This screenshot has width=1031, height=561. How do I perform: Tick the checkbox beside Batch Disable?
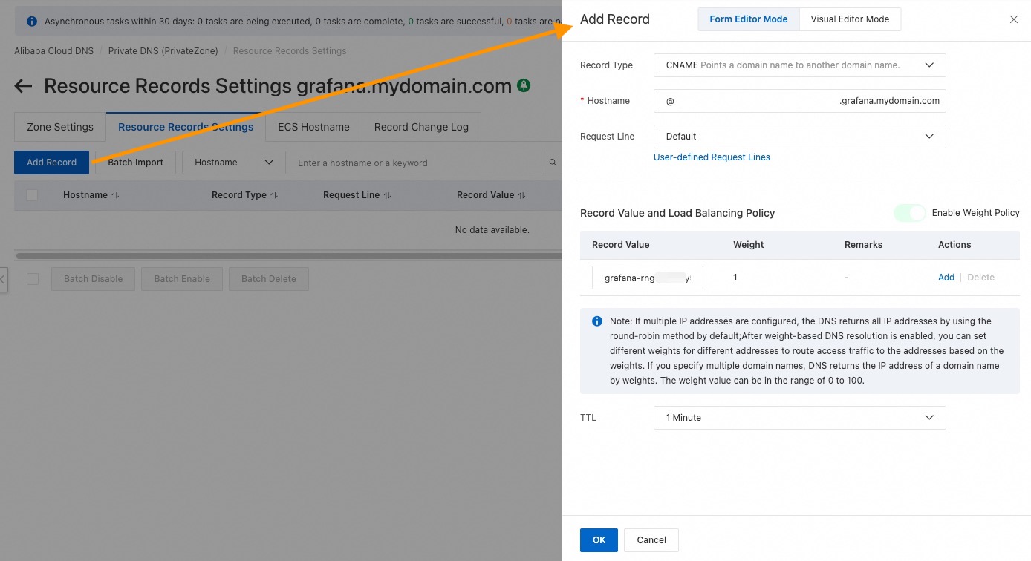32,279
